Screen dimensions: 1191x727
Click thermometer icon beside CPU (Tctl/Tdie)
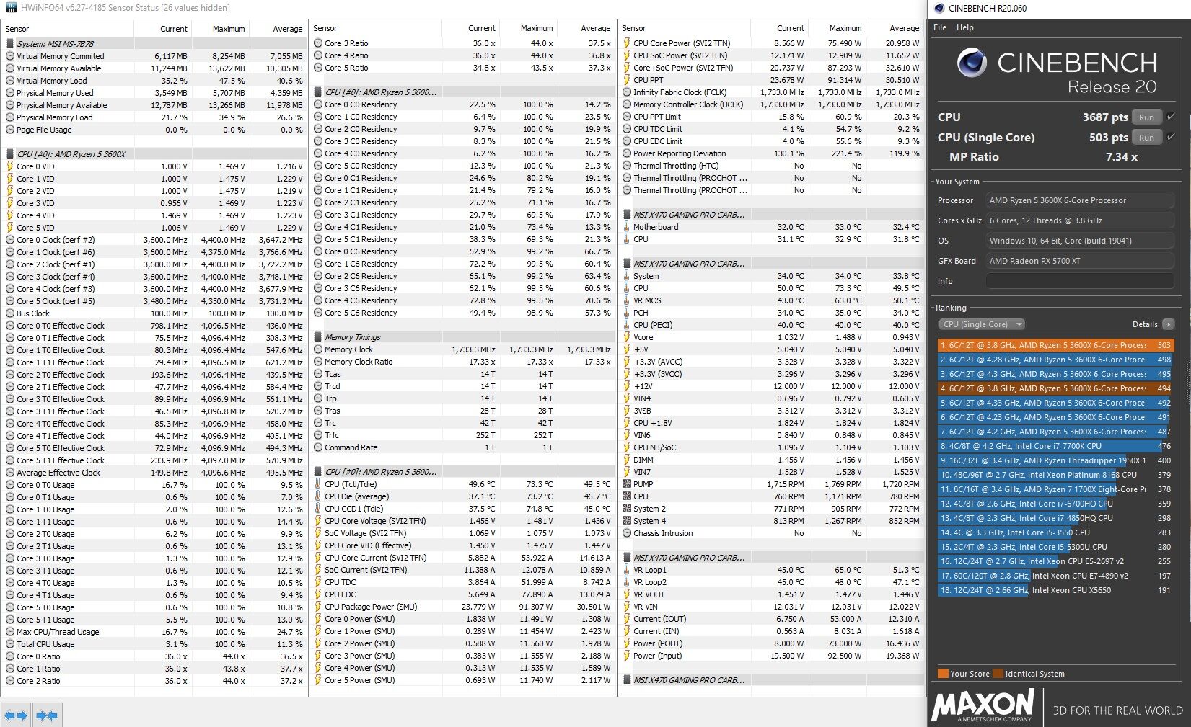coord(318,484)
